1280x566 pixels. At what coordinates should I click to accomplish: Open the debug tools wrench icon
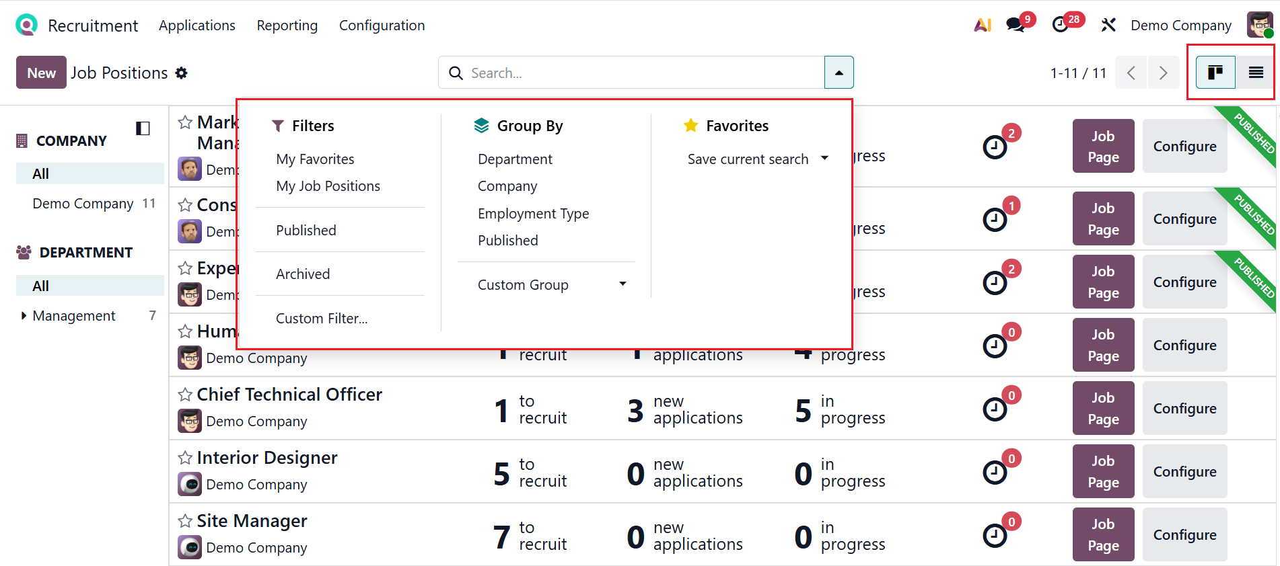click(x=1108, y=26)
